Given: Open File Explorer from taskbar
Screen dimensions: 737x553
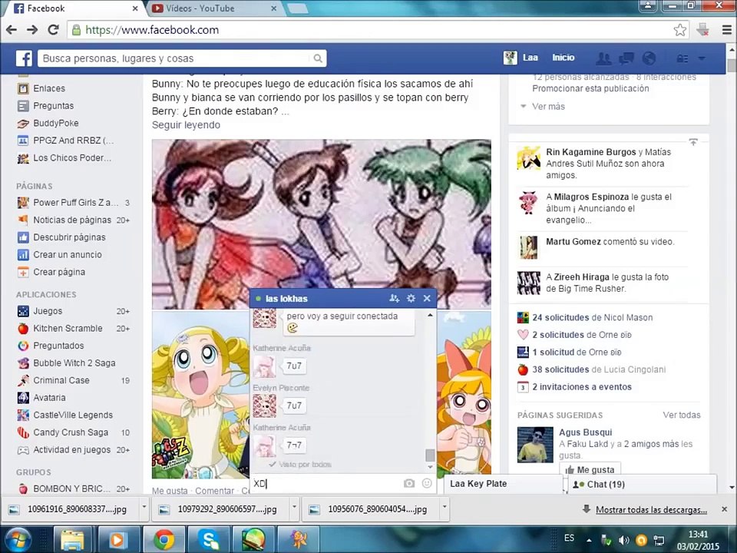Looking at the screenshot, I should pos(73,539).
